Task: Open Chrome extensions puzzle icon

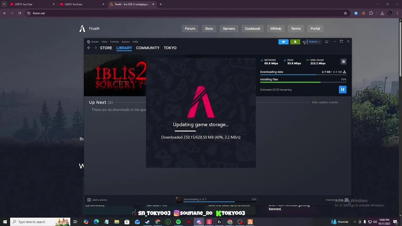Action: (371, 13)
